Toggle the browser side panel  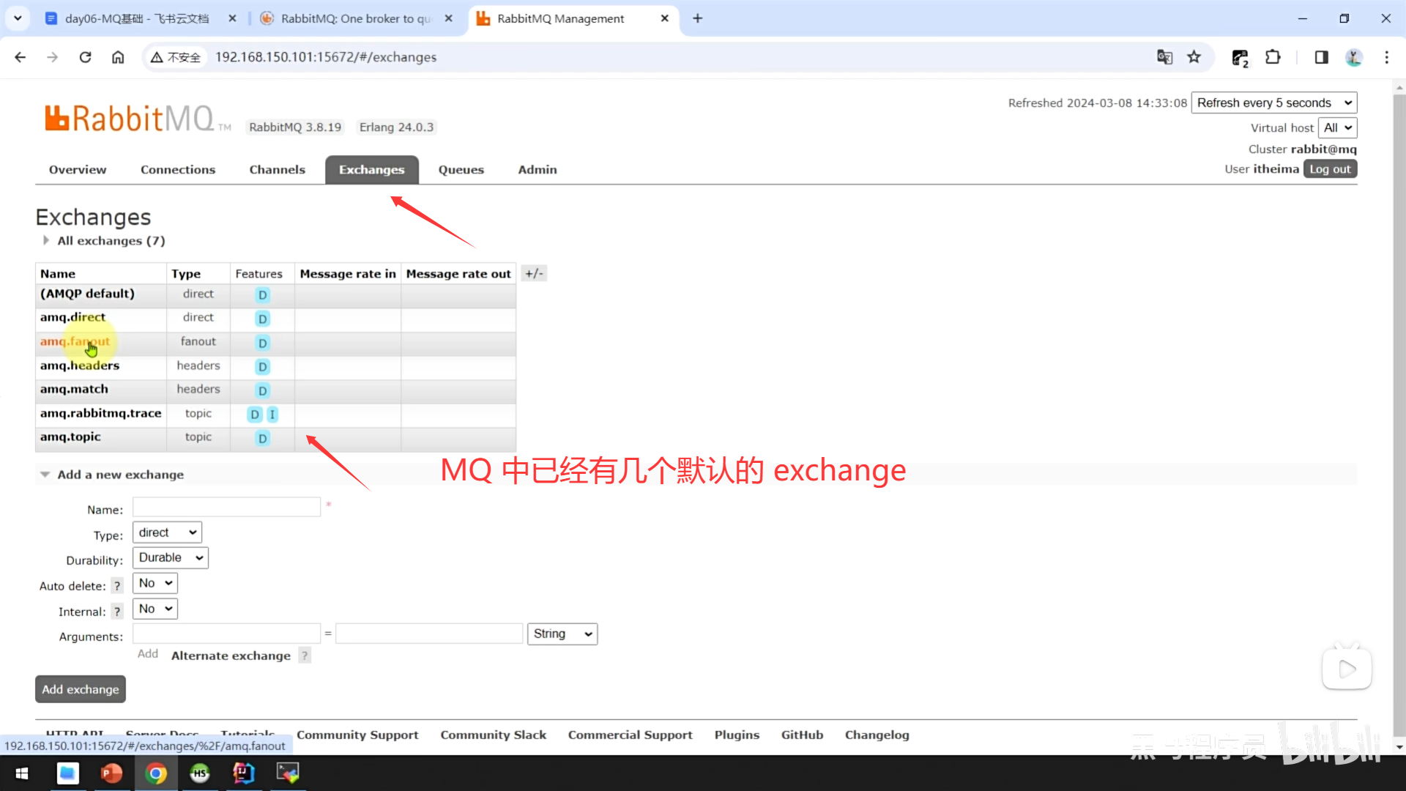coord(1321,57)
